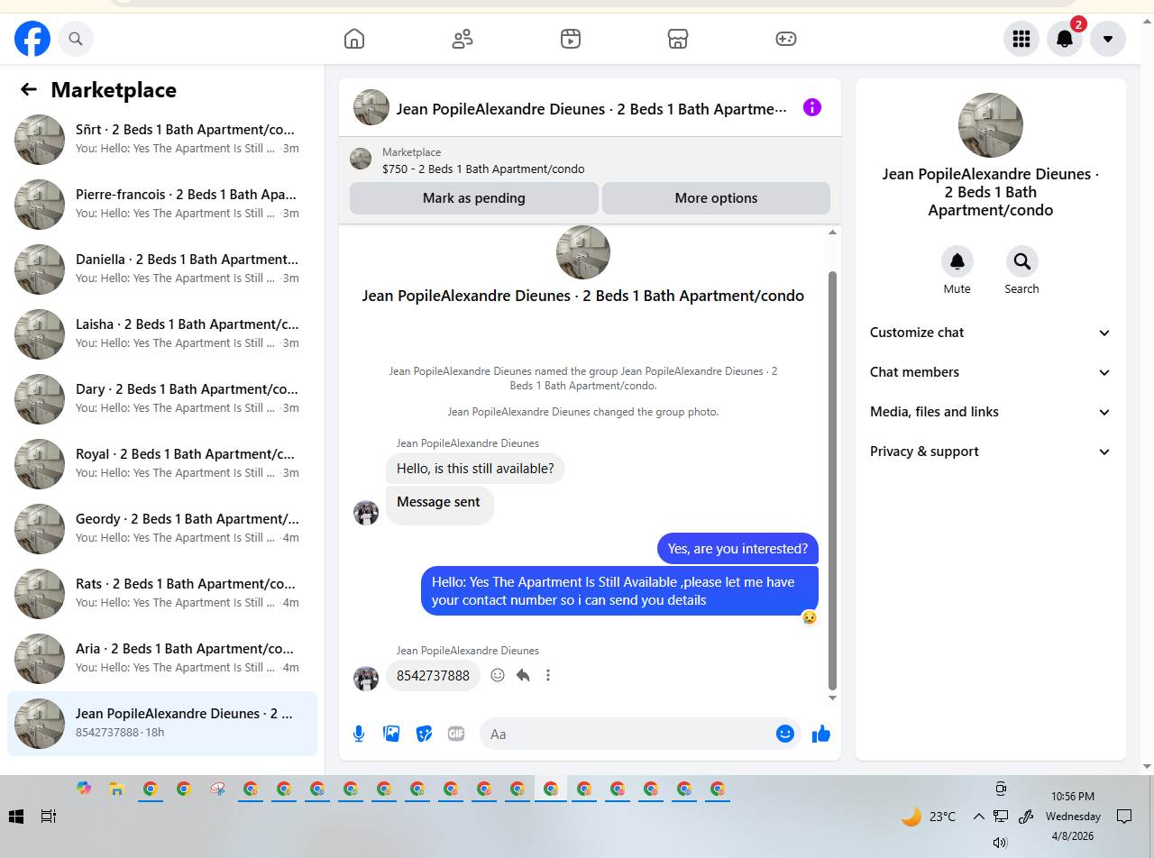1154x858 pixels.
Task: Open Daniella conversation
Action: point(162,269)
